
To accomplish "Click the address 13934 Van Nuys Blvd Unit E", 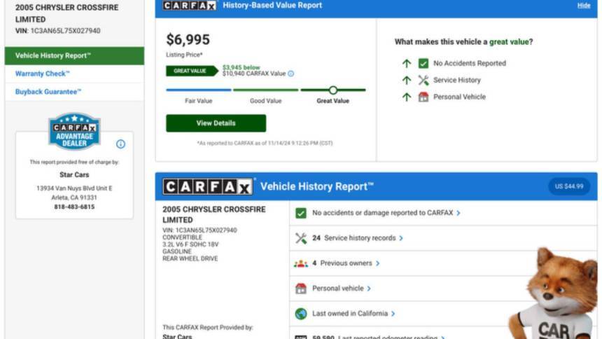I will (74, 188).
